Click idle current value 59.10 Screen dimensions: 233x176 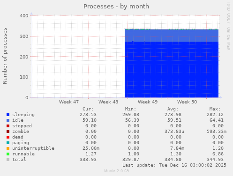(x=90, y=120)
